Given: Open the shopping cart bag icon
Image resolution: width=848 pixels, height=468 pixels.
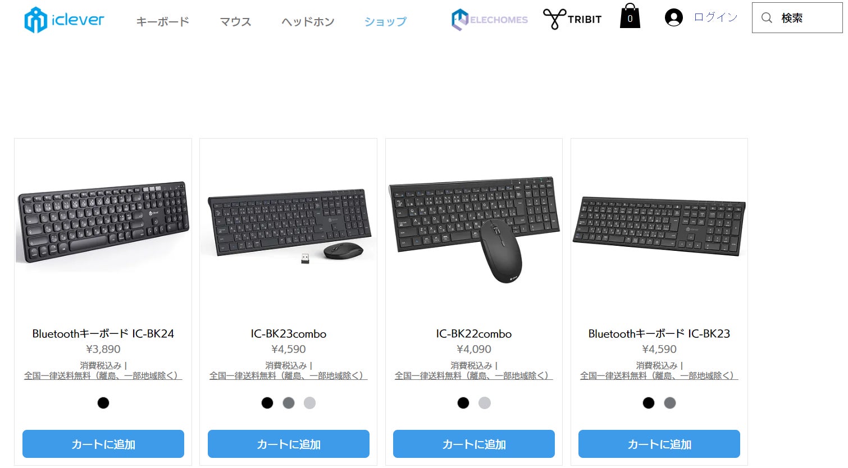Looking at the screenshot, I should pos(630,16).
